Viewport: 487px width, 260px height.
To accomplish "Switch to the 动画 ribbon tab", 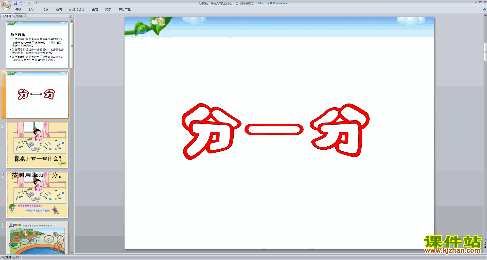I will coord(59,10).
